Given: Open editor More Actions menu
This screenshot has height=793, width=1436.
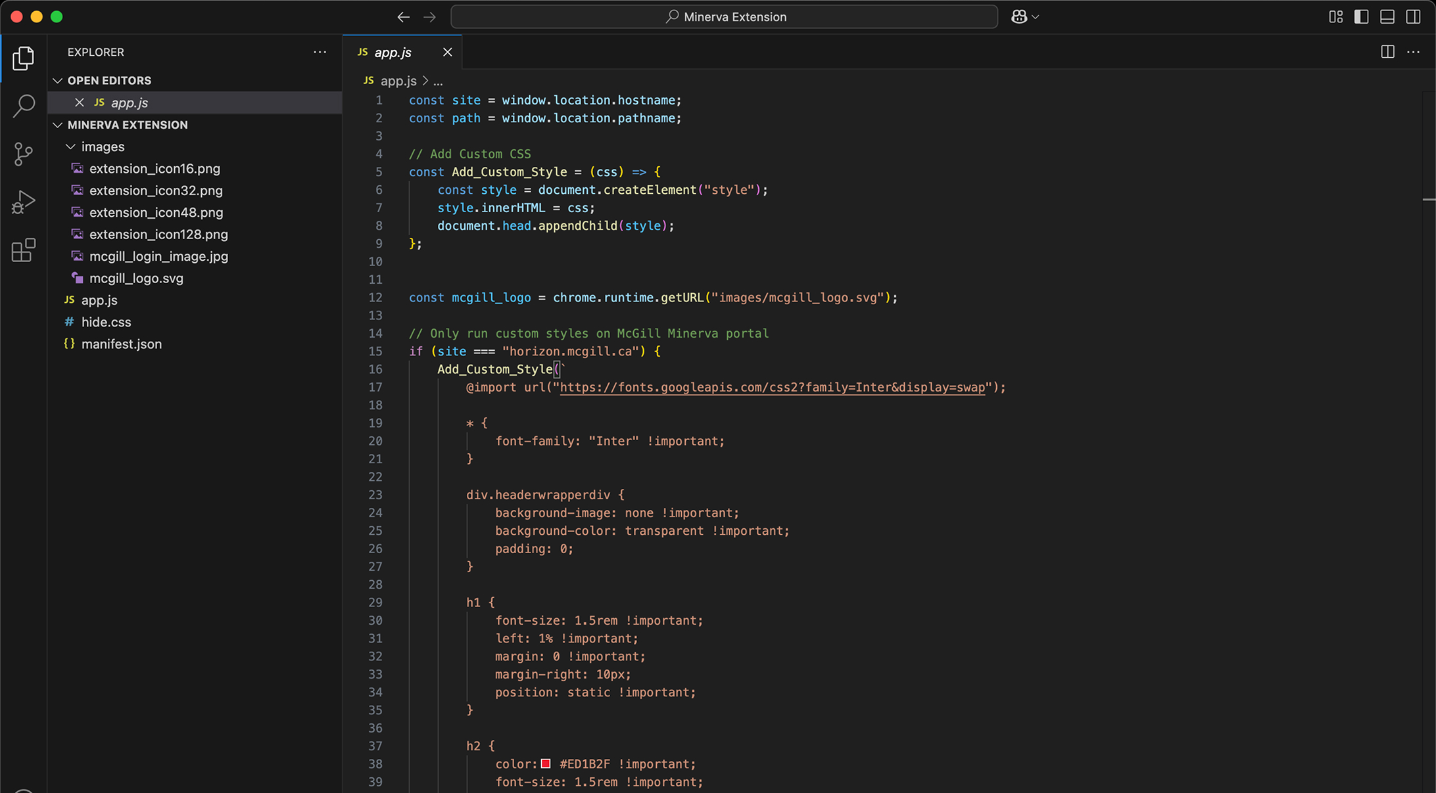Looking at the screenshot, I should (x=1414, y=52).
